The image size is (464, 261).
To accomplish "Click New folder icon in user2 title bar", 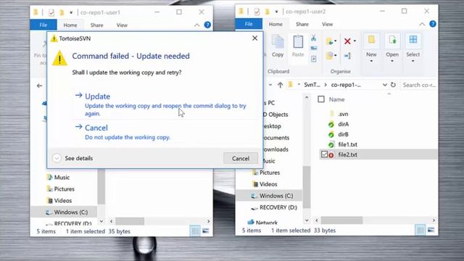I will [x=268, y=12].
